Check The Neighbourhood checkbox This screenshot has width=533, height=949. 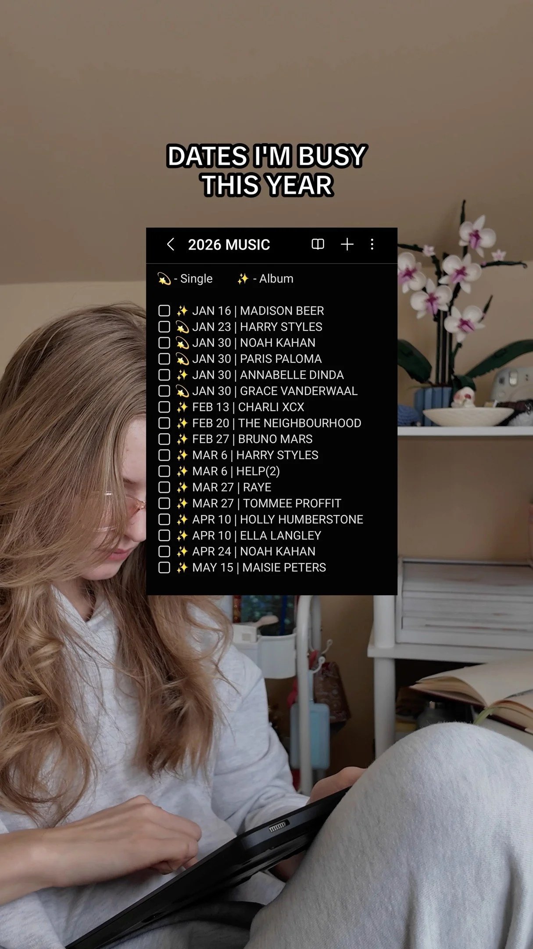tap(164, 423)
